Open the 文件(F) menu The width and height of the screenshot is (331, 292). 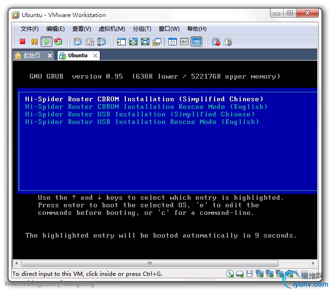coord(29,29)
